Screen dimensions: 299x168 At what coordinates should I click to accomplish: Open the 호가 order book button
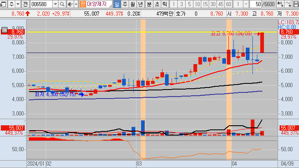(x=180, y=14)
